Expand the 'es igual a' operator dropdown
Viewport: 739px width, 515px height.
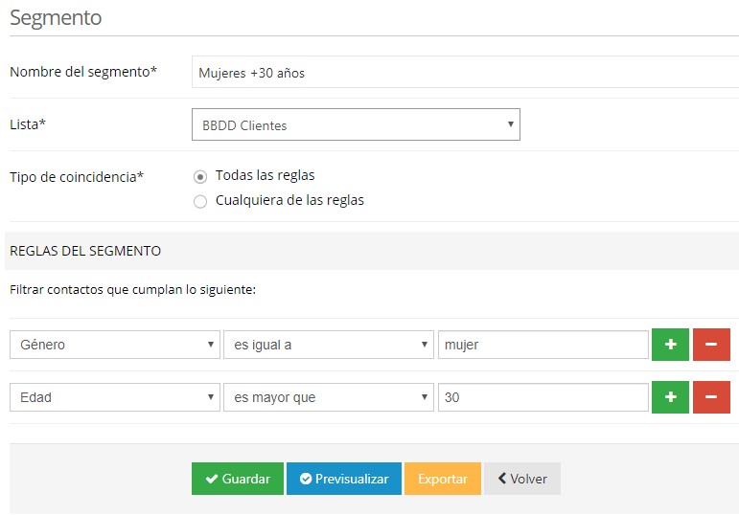tap(328, 345)
